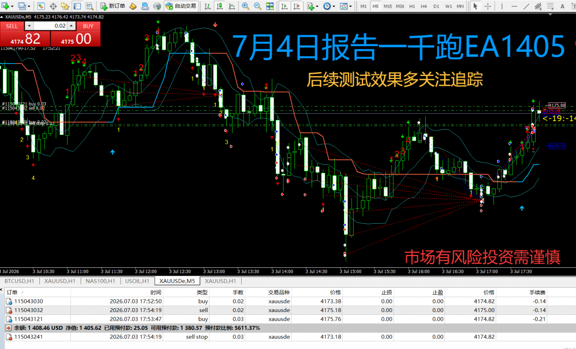Toggle Chart Shift icon

coord(296,6)
